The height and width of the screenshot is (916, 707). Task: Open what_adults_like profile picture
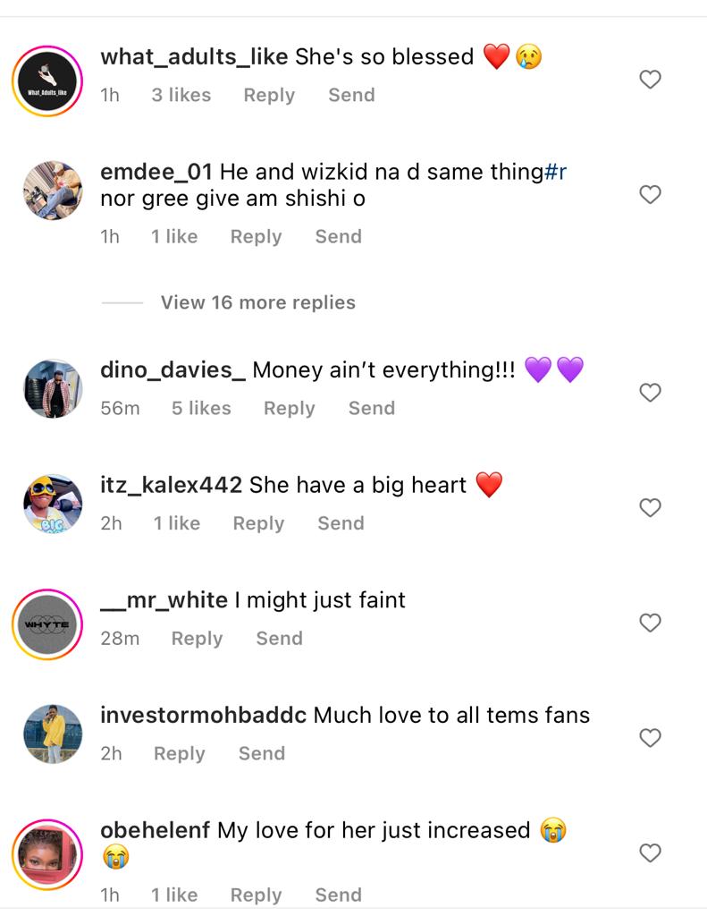pyautogui.click(x=47, y=81)
